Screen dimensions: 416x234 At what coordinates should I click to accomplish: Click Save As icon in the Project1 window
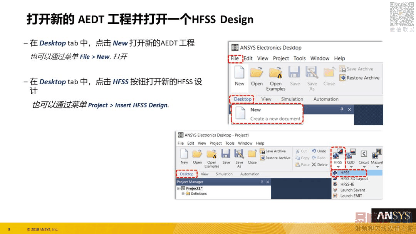(x=239, y=154)
